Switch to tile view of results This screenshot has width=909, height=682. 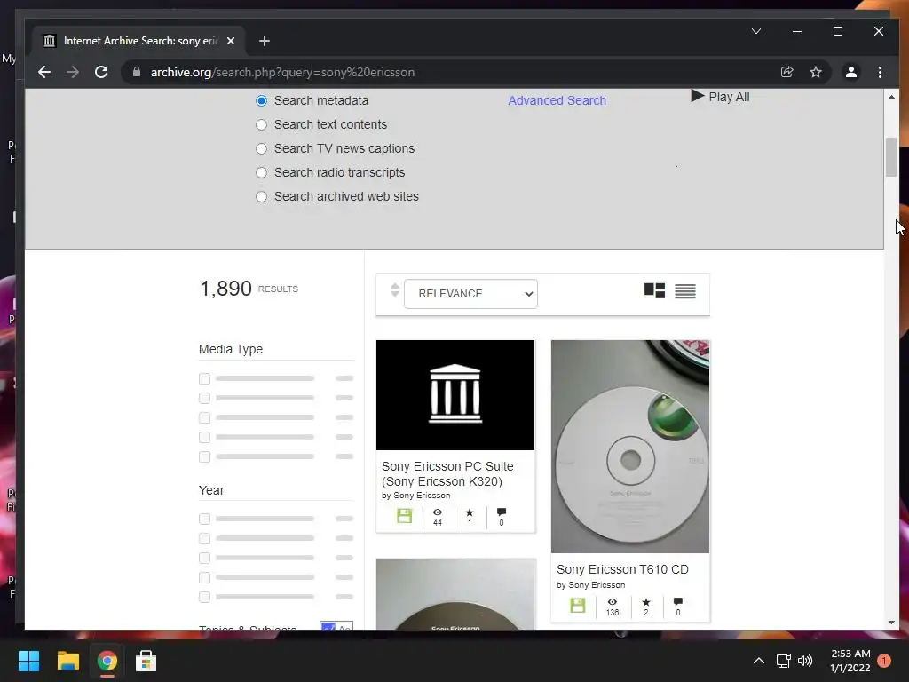tap(654, 290)
